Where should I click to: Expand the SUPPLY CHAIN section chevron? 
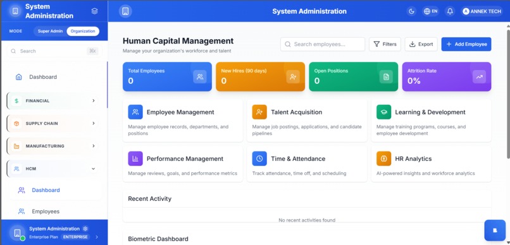(x=94, y=123)
